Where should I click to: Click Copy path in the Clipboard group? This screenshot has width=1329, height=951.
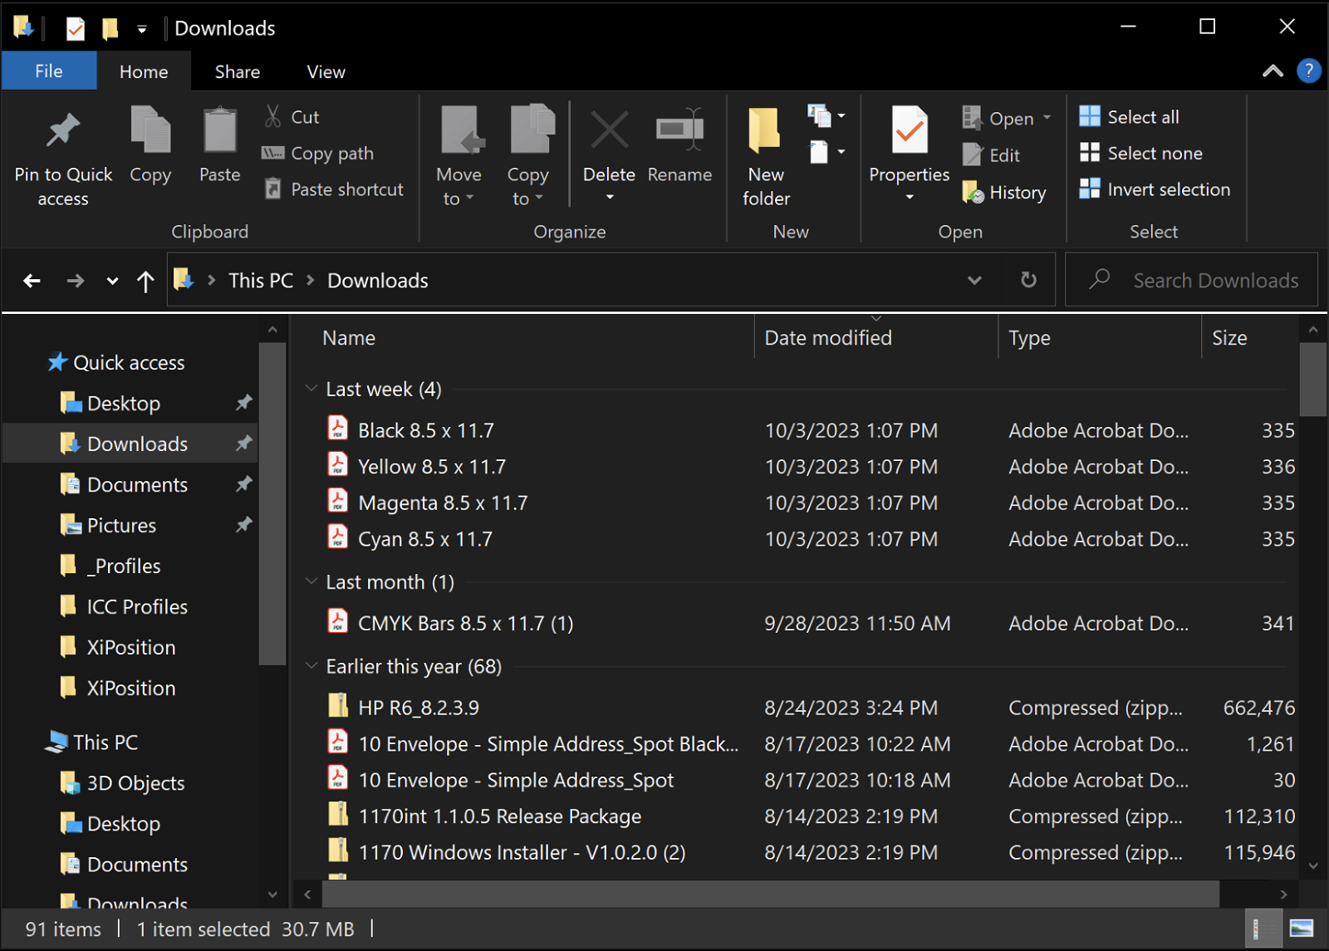click(318, 153)
